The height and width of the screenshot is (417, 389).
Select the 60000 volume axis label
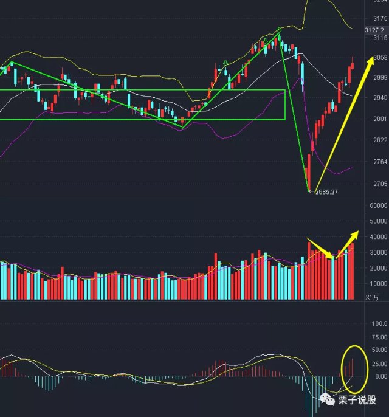379,205
